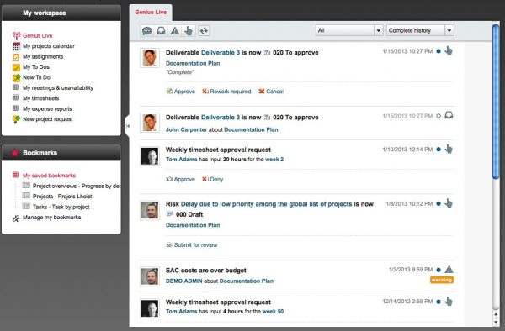505x331 pixels.
Task: Open My projects calendar icon
Action: [16, 46]
